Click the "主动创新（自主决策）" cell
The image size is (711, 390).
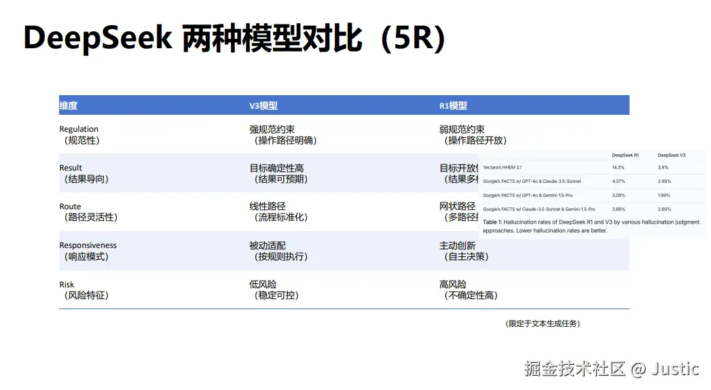point(464,251)
